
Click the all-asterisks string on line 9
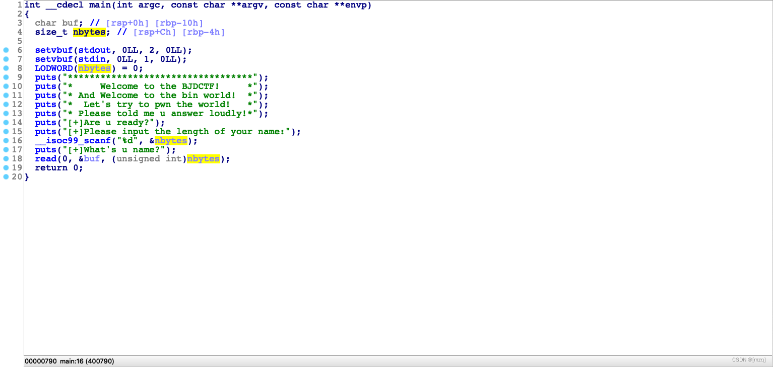pos(160,77)
